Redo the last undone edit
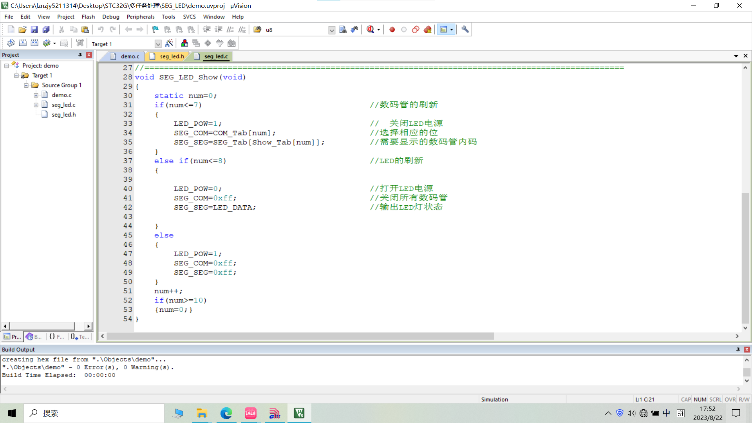This screenshot has height=423, width=752. tap(112, 29)
